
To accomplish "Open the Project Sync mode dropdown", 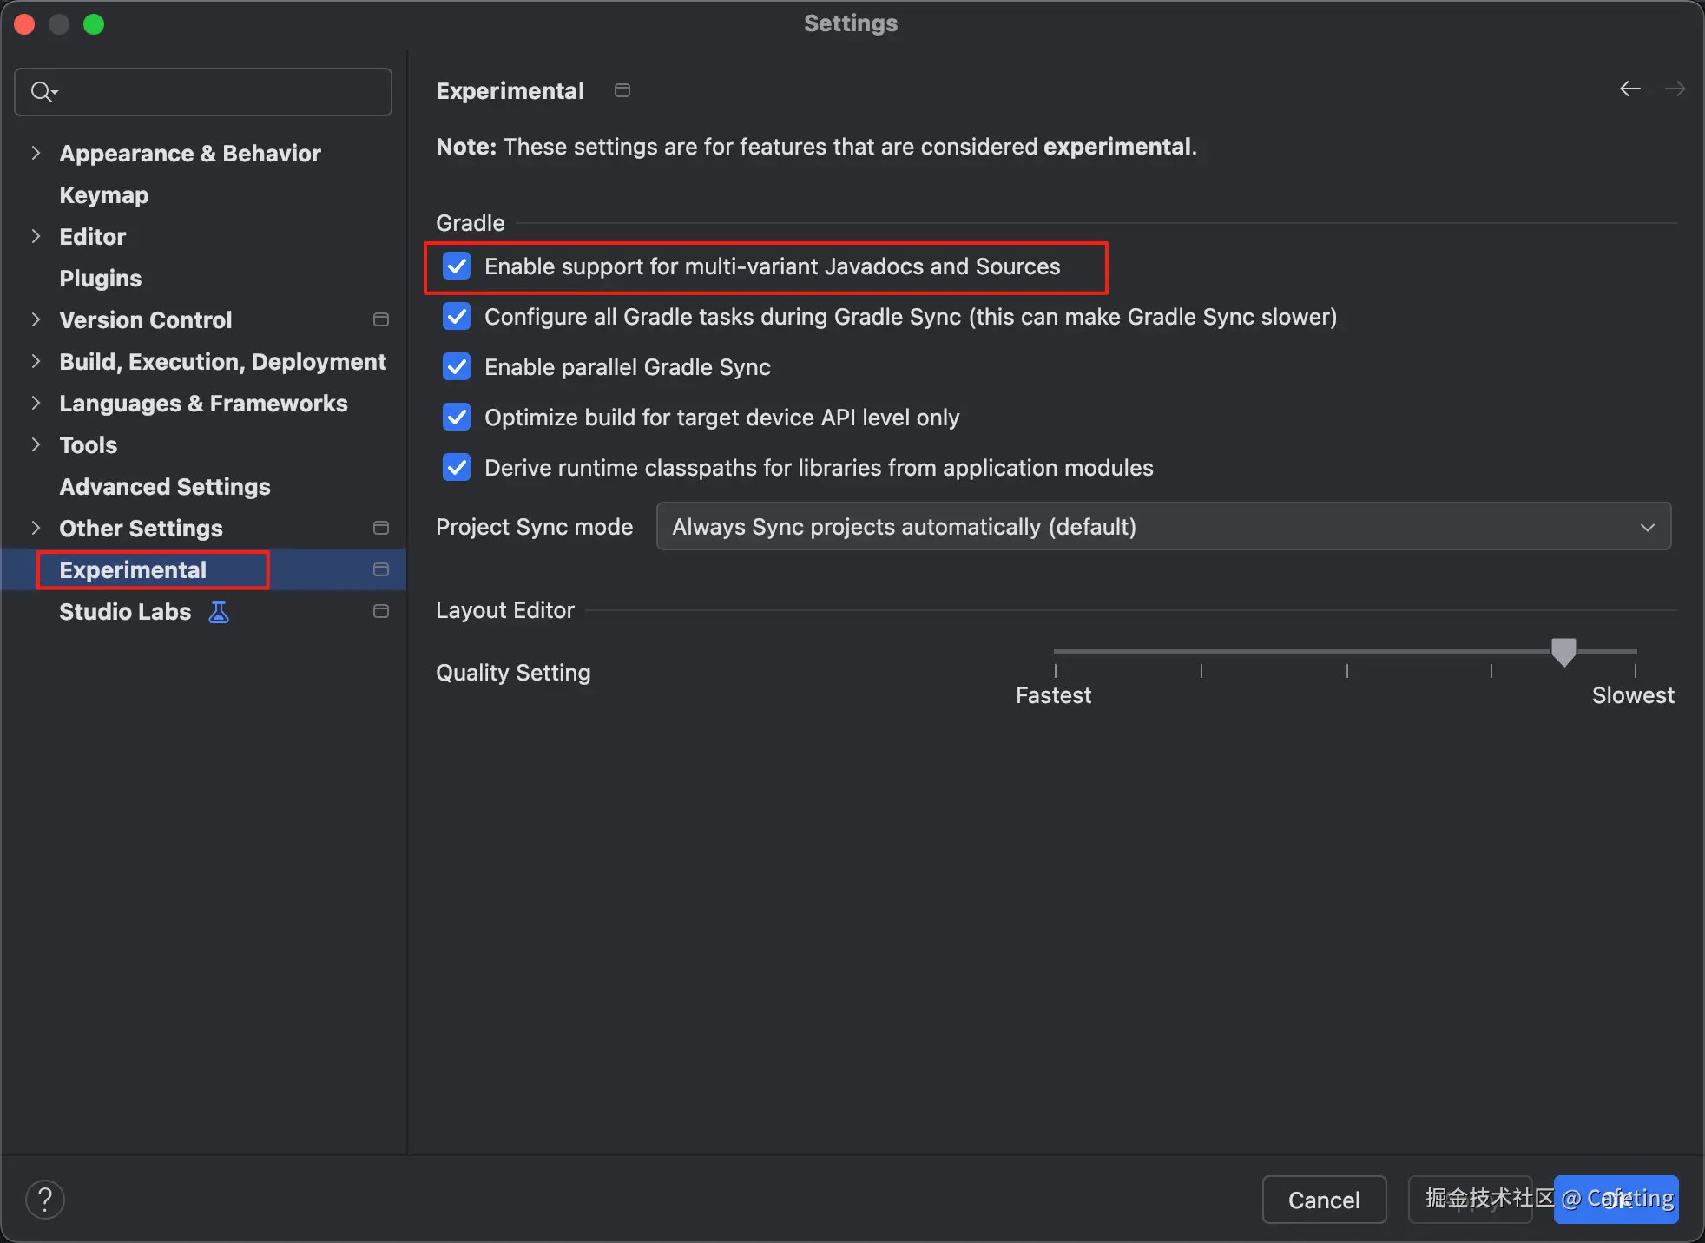I will 1162,527.
